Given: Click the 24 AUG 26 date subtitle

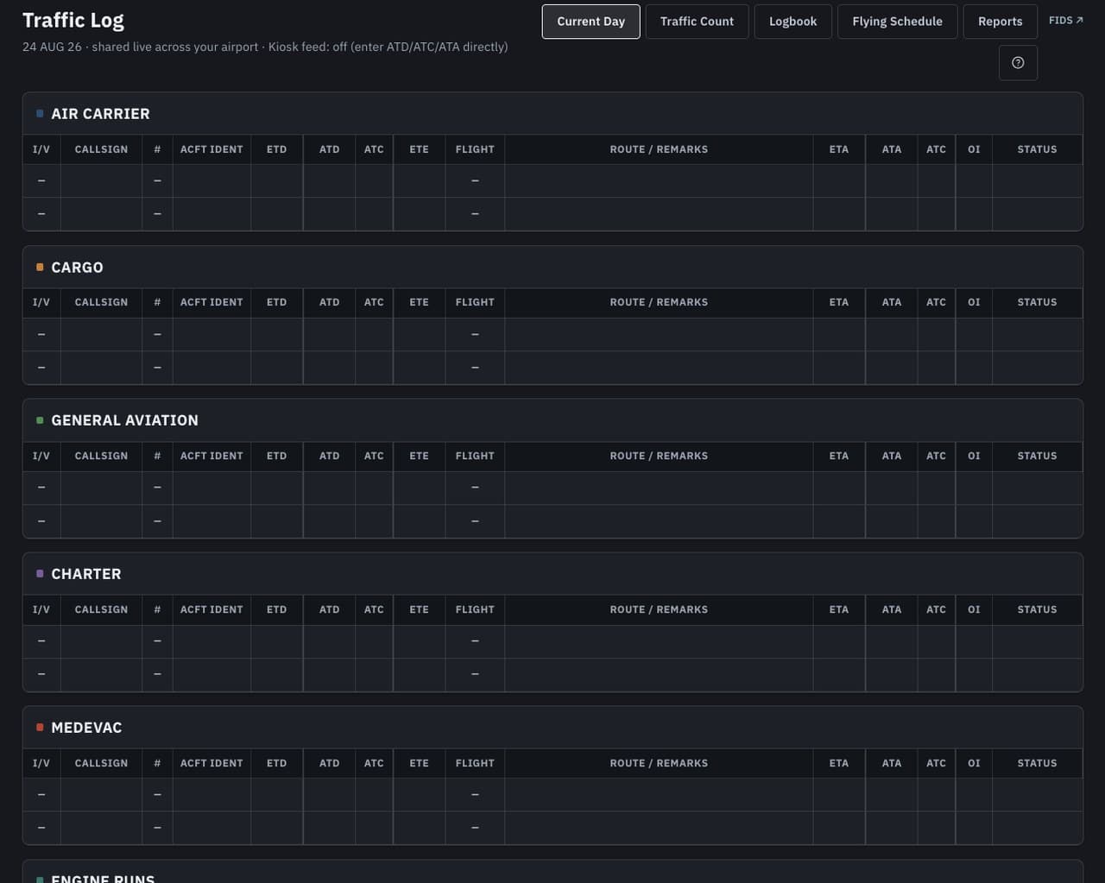Looking at the screenshot, I should (x=52, y=47).
